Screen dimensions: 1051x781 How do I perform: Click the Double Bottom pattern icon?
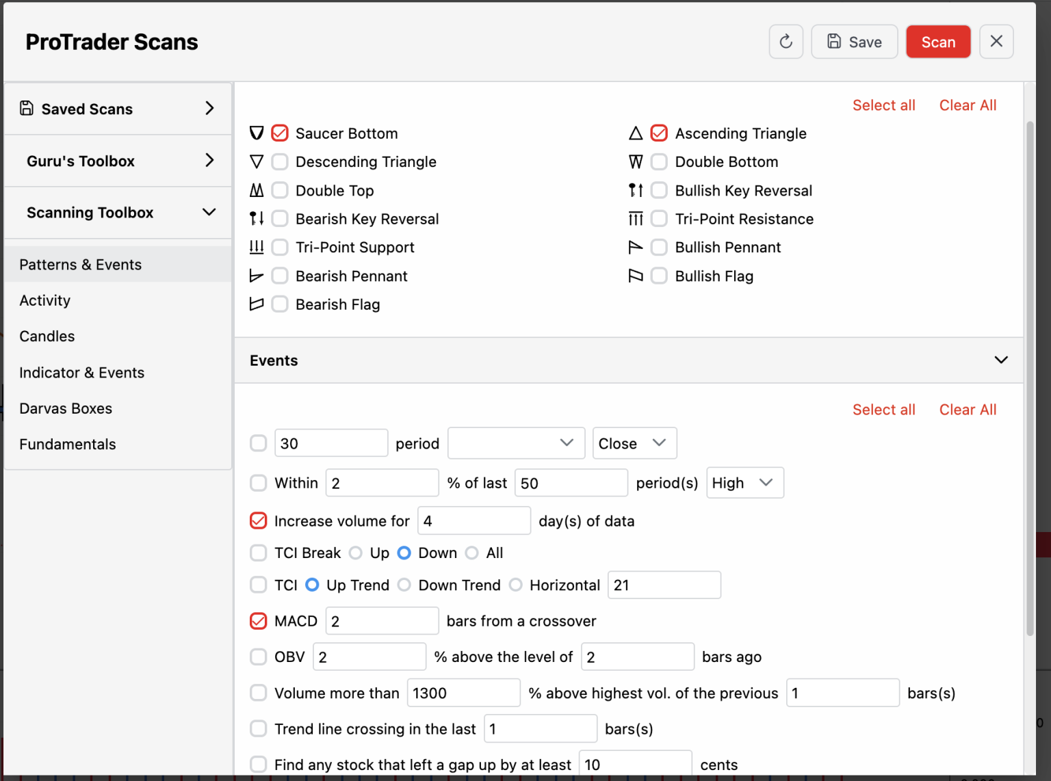[x=636, y=162]
